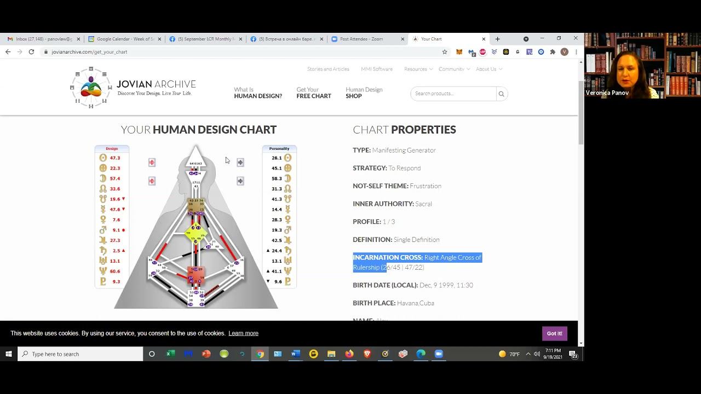Screen dimensions: 701x394
Task: Click the TYPE: Manifesting Generator text
Action: pos(394,150)
